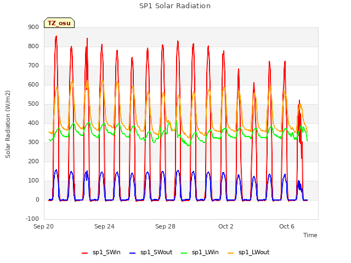Click the 300 y-axis tick label
The image size is (351, 263).
33,142
